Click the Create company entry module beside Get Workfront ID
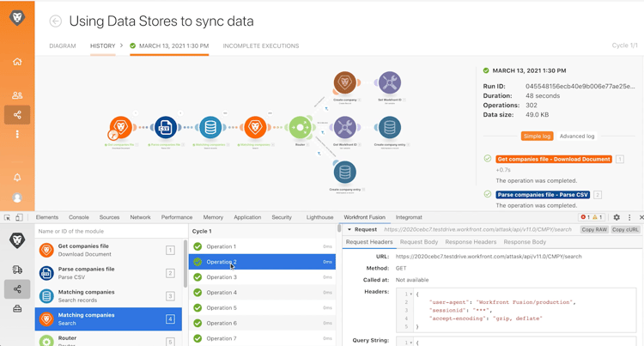This screenshot has height=346, width=644. tap(389, 127)
